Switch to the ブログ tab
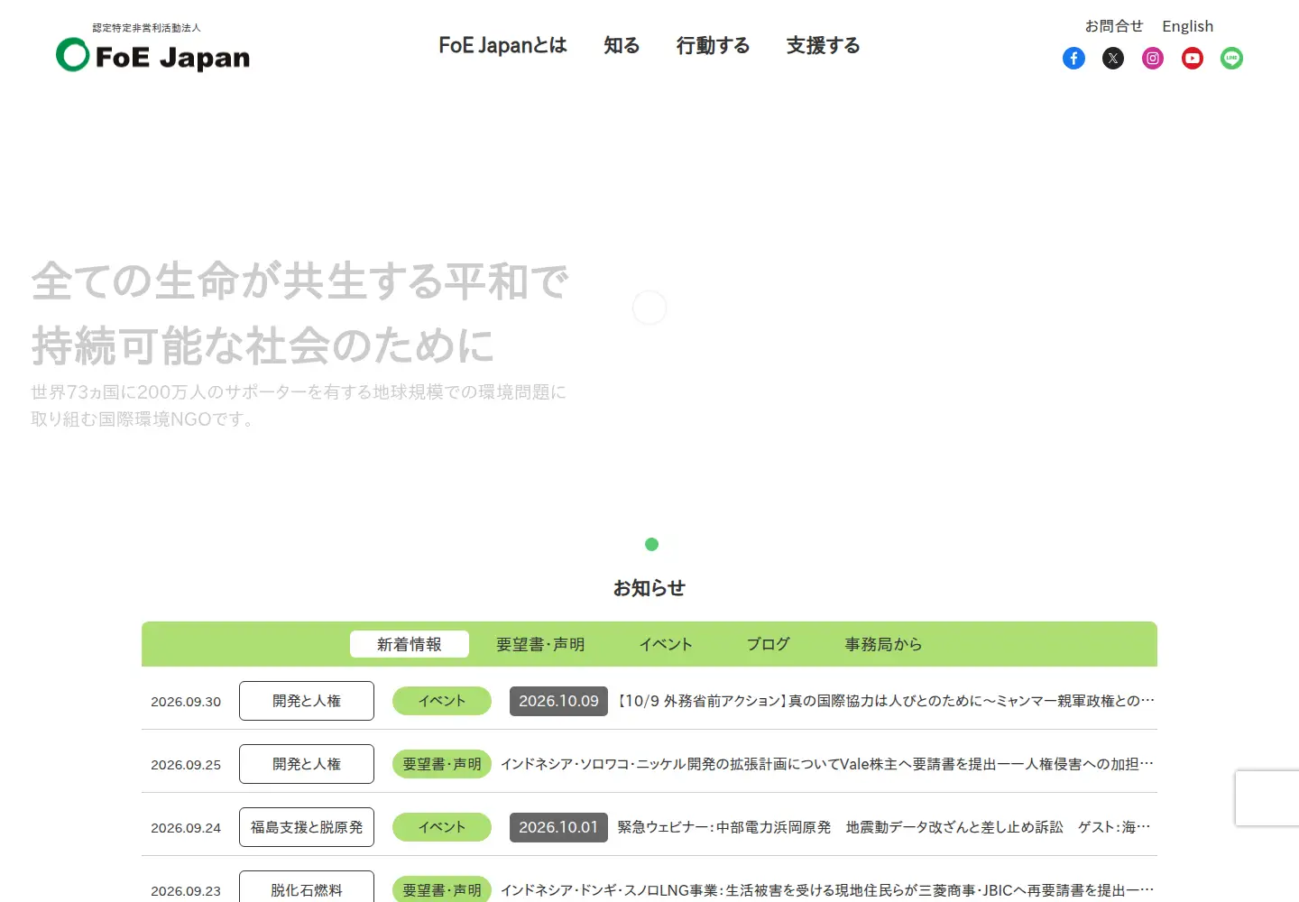 point(769,644)
